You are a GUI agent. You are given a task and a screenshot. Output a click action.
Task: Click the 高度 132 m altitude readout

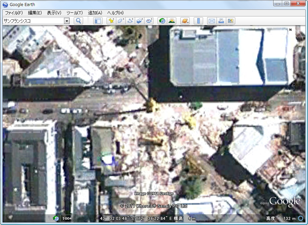[281, 218]
